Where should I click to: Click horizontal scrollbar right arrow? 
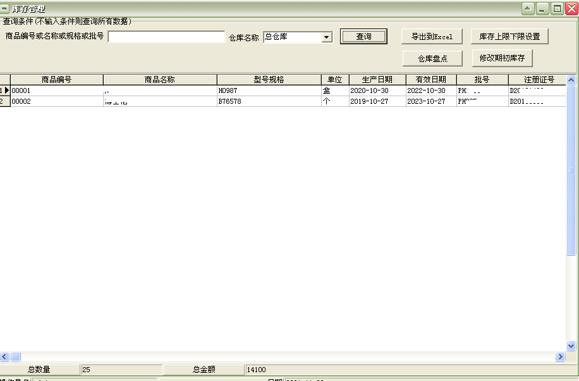pos(560,356)
